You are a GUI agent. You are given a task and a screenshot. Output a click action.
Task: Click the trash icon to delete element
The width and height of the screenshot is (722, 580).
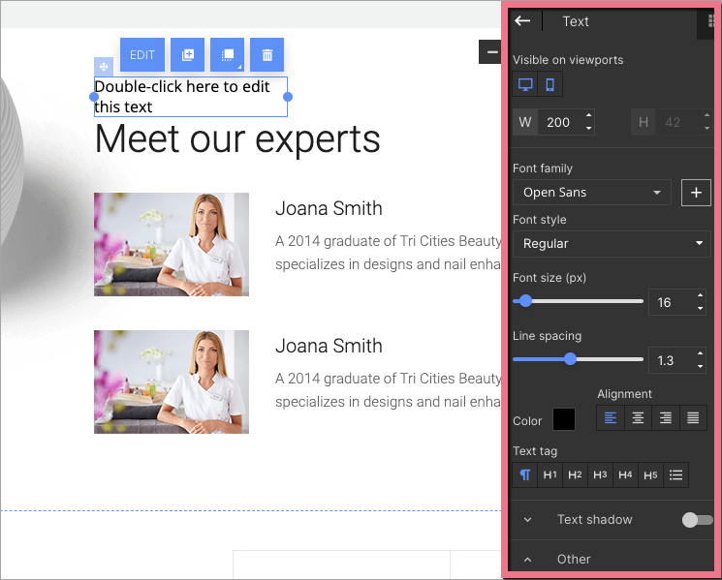coord(267,55)
